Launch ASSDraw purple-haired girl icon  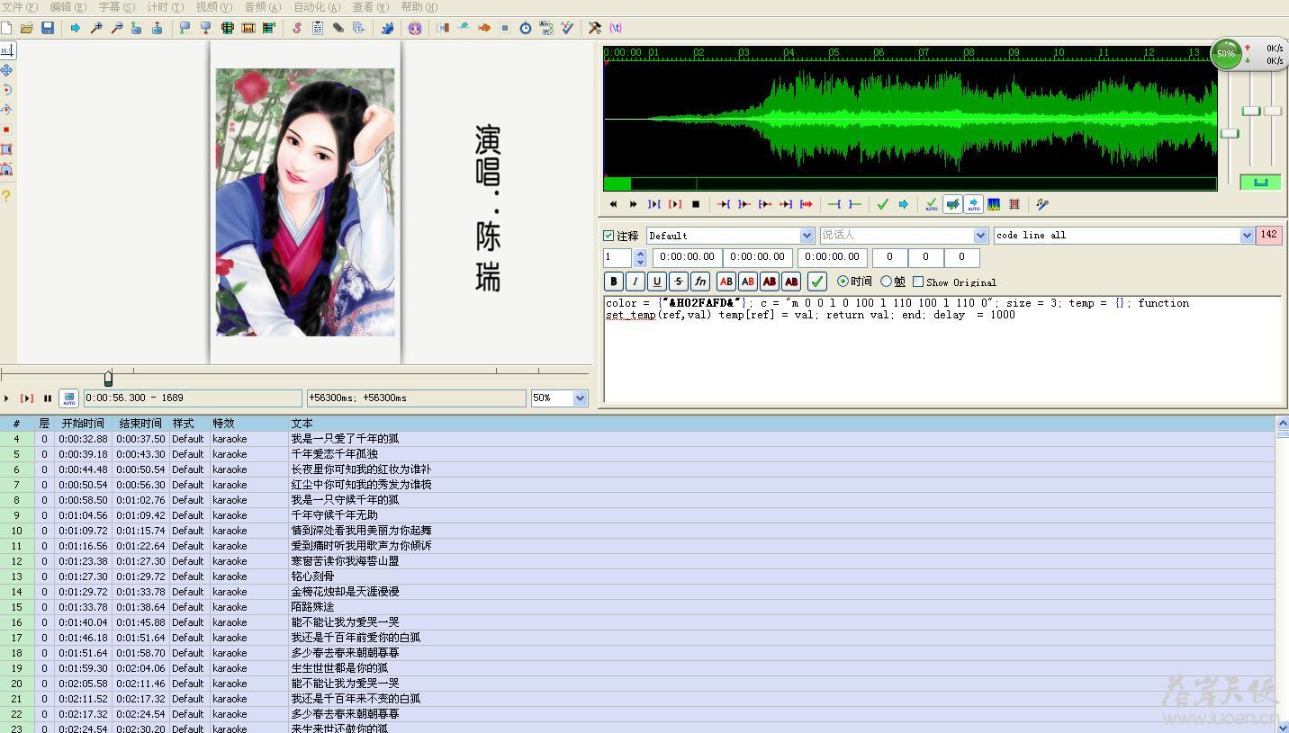[415, 28]
